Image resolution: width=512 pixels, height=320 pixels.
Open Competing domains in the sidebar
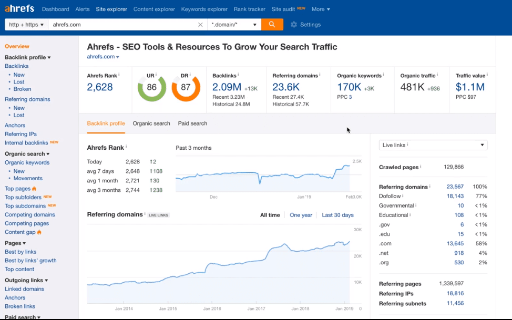point(30,214)
